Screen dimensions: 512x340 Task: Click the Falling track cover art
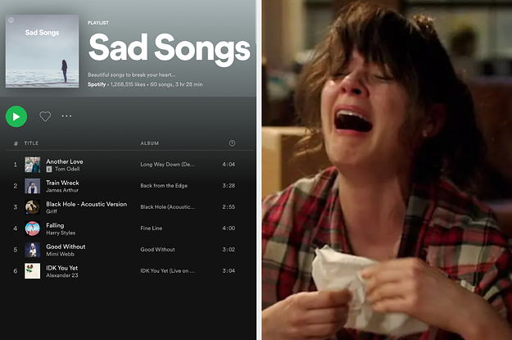[32, 229]
